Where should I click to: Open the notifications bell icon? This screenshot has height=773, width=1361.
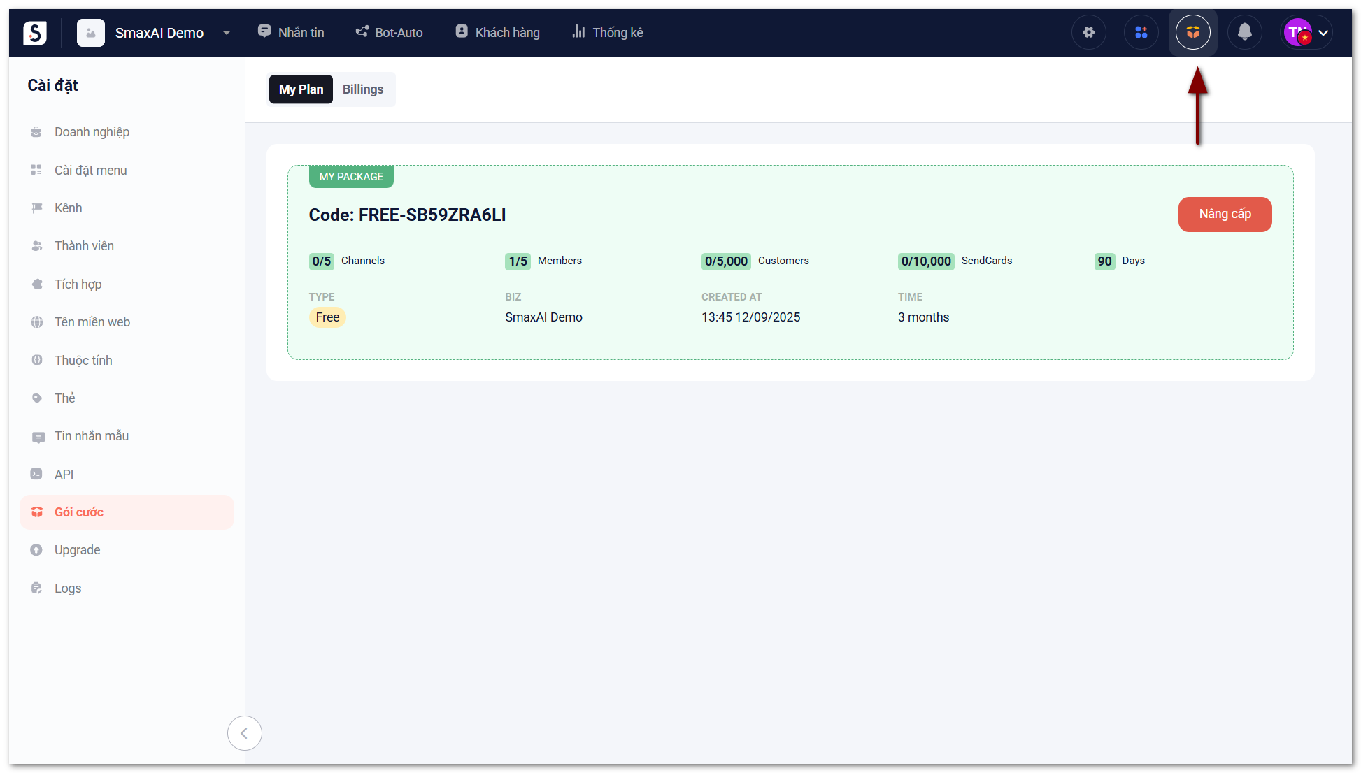[1244, 32]
